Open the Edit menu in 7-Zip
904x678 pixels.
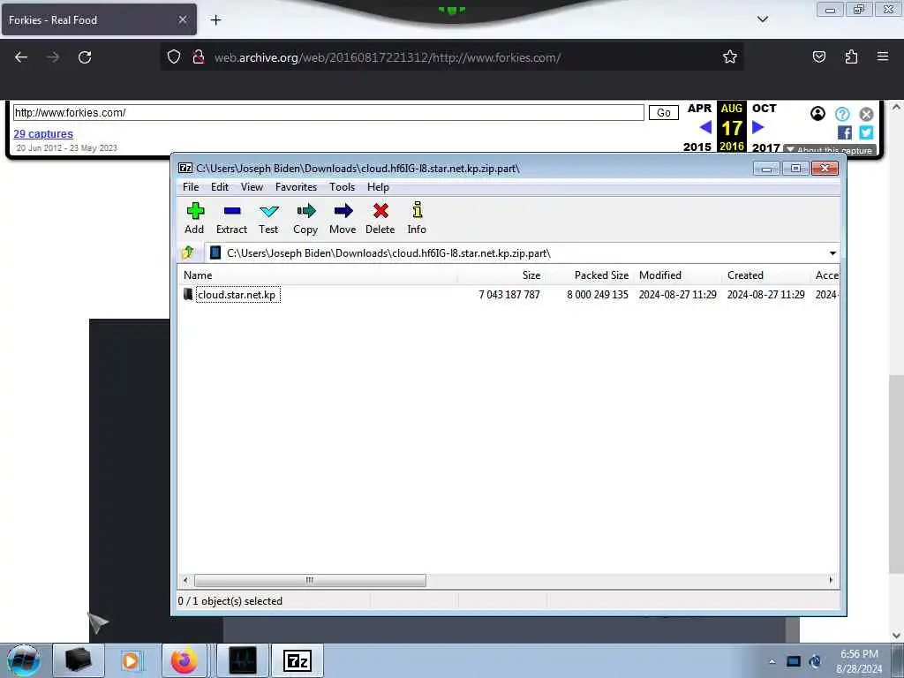click(x=220, y=187)
